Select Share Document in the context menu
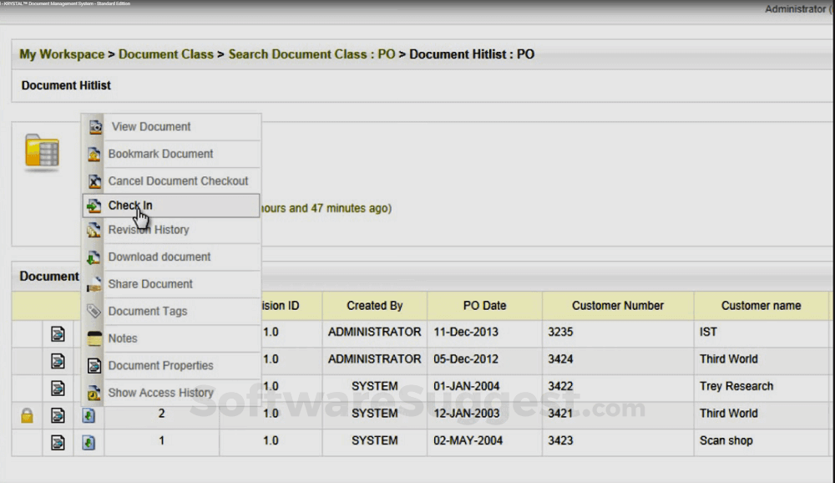 [150, 284]
